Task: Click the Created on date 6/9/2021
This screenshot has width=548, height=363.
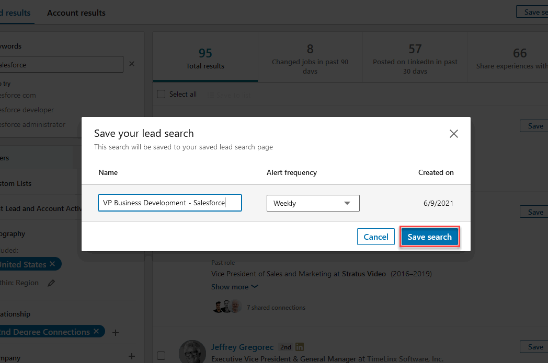Action: pyautogui.click(x=438, y=204)
